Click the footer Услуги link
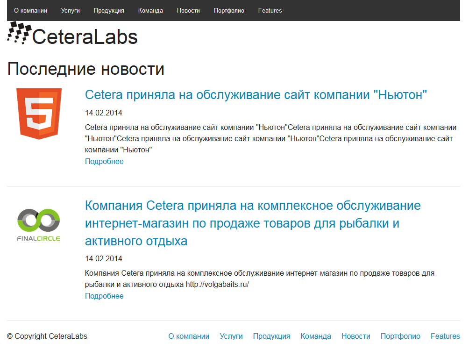The height and width of the screenshot is (357, 469). (231, 336)
